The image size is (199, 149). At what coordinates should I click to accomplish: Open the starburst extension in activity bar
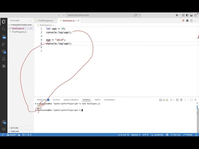pyautogui.click(x=4, y=66)
